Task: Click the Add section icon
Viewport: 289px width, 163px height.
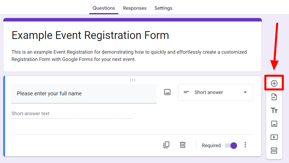Action: pos(274,151)
